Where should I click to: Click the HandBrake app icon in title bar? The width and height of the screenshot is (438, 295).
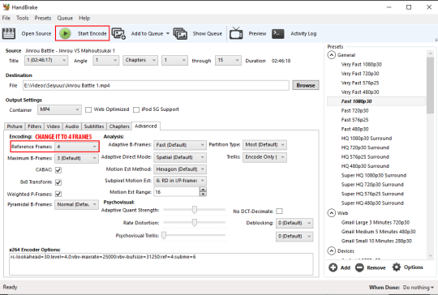click(6, 7)
